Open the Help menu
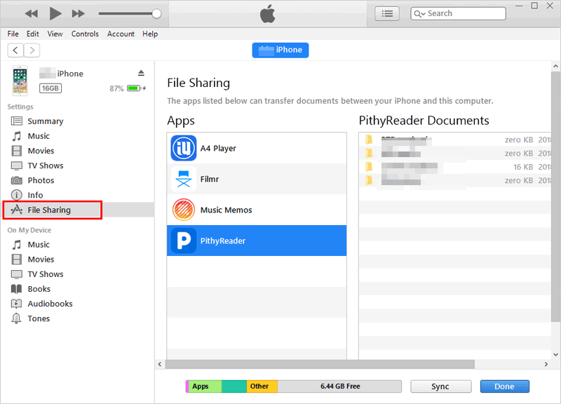Viewport: 561px width, 404px height. pyautogui.click(x=150, y=34)
